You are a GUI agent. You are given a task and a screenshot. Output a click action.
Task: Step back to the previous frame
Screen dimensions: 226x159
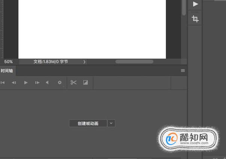[x=14, y=82]
